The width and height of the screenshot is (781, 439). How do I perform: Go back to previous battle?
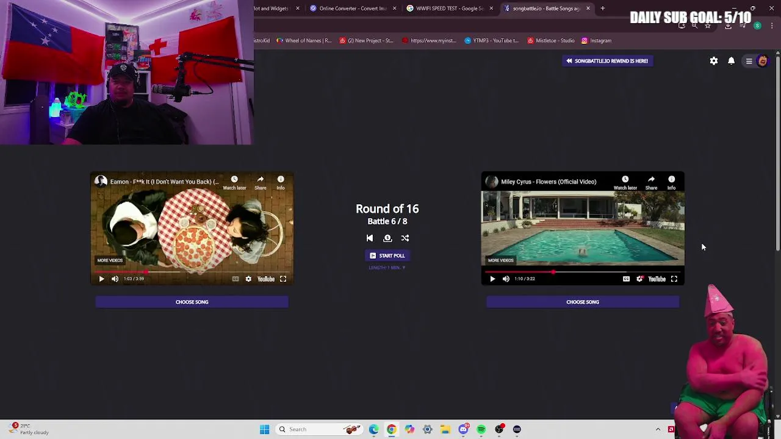pyautogui.click(x=370, y=238)
